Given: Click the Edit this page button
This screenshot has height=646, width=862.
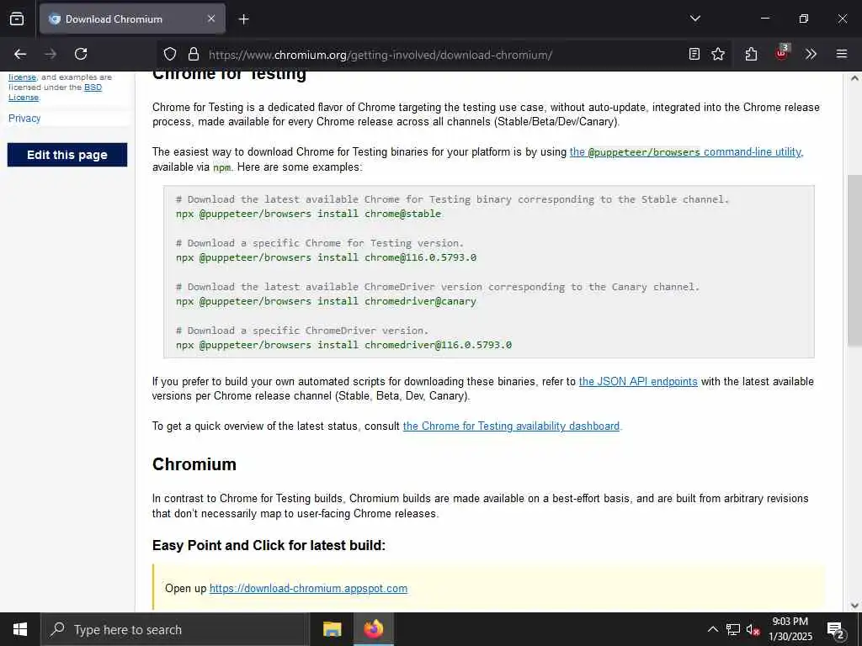Looking at the screenshot, I should coord(67,155).
